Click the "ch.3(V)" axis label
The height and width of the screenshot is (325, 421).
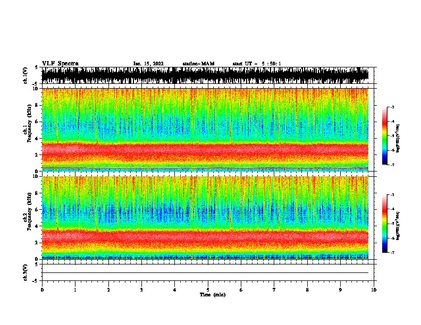point(26,272)
